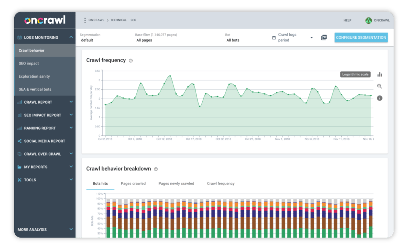
Task: Open the Social Media Report item
Action: pos(44,141)
